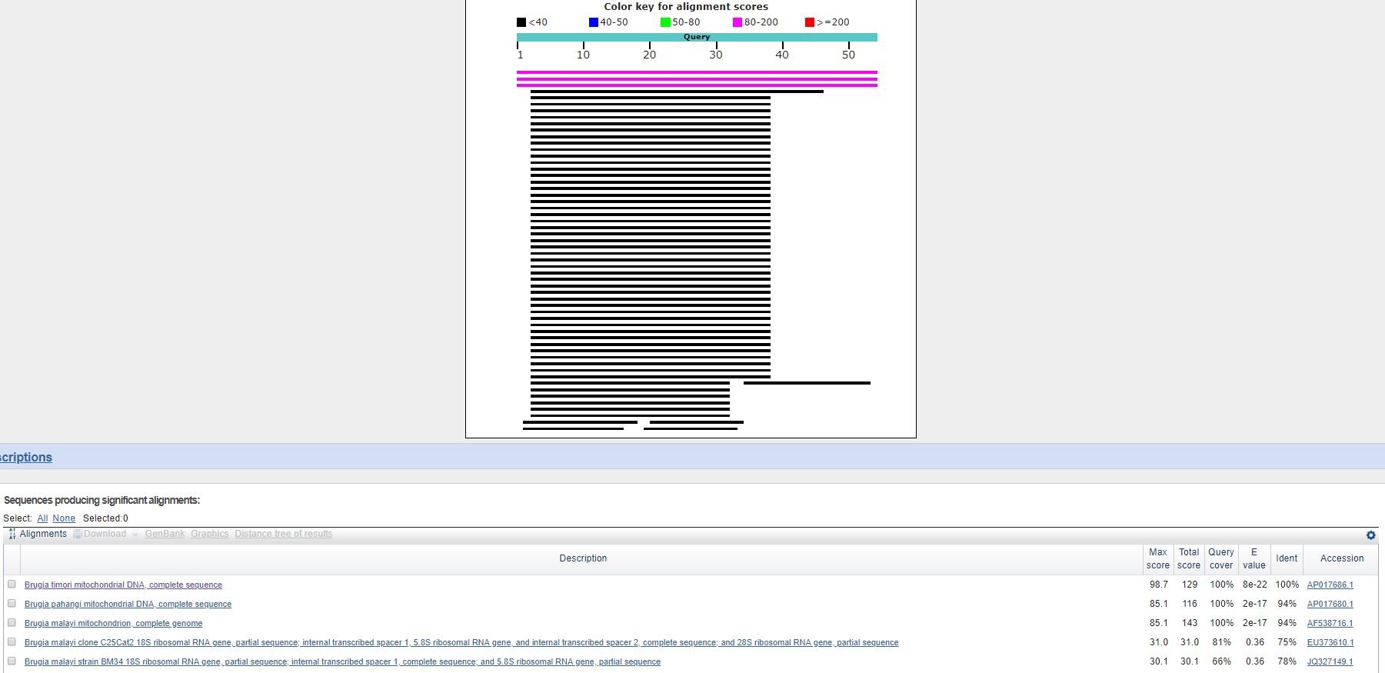
Task: Open accession AP017680.1
Action: 1330,604
